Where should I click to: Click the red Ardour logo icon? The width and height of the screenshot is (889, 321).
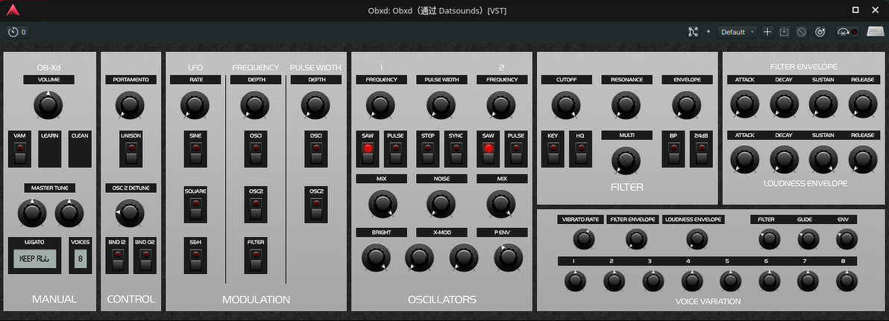point(13,10)
